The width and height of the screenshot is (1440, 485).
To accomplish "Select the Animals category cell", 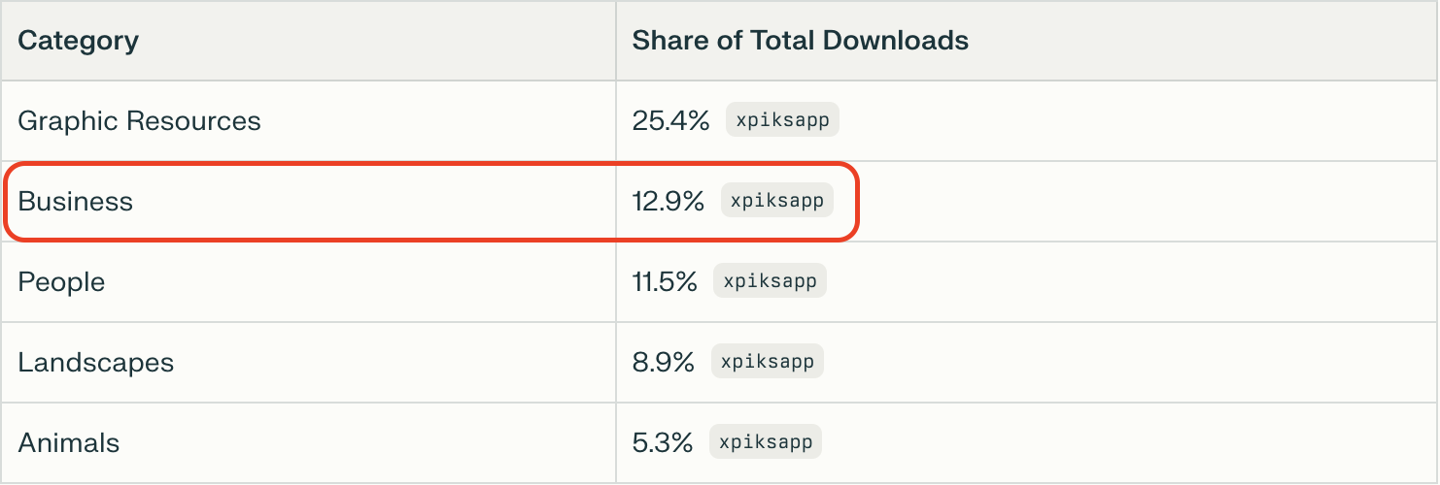I will tap(68, 443).
